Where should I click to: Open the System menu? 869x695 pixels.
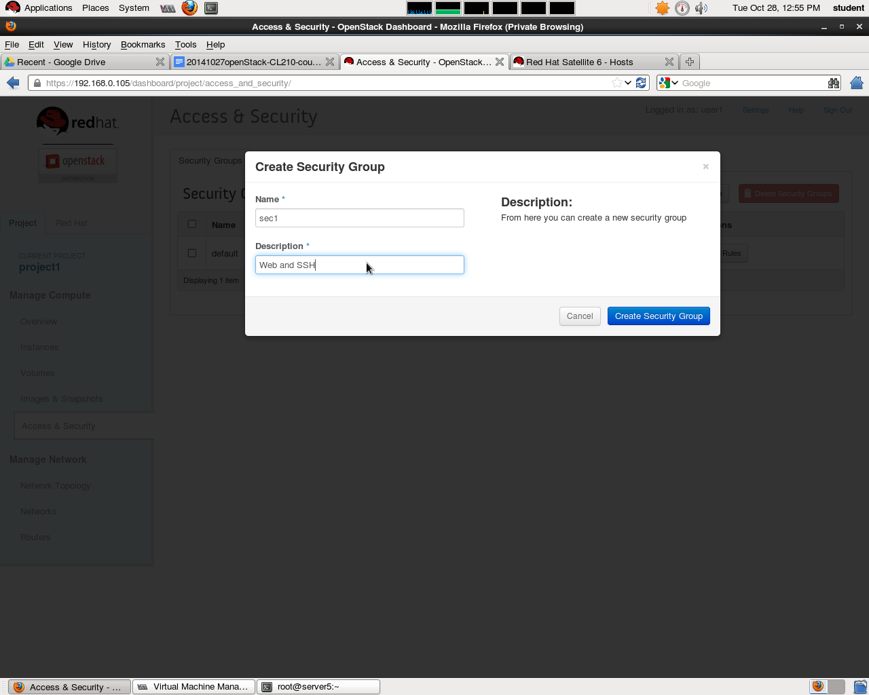click(x=134, y=8)
